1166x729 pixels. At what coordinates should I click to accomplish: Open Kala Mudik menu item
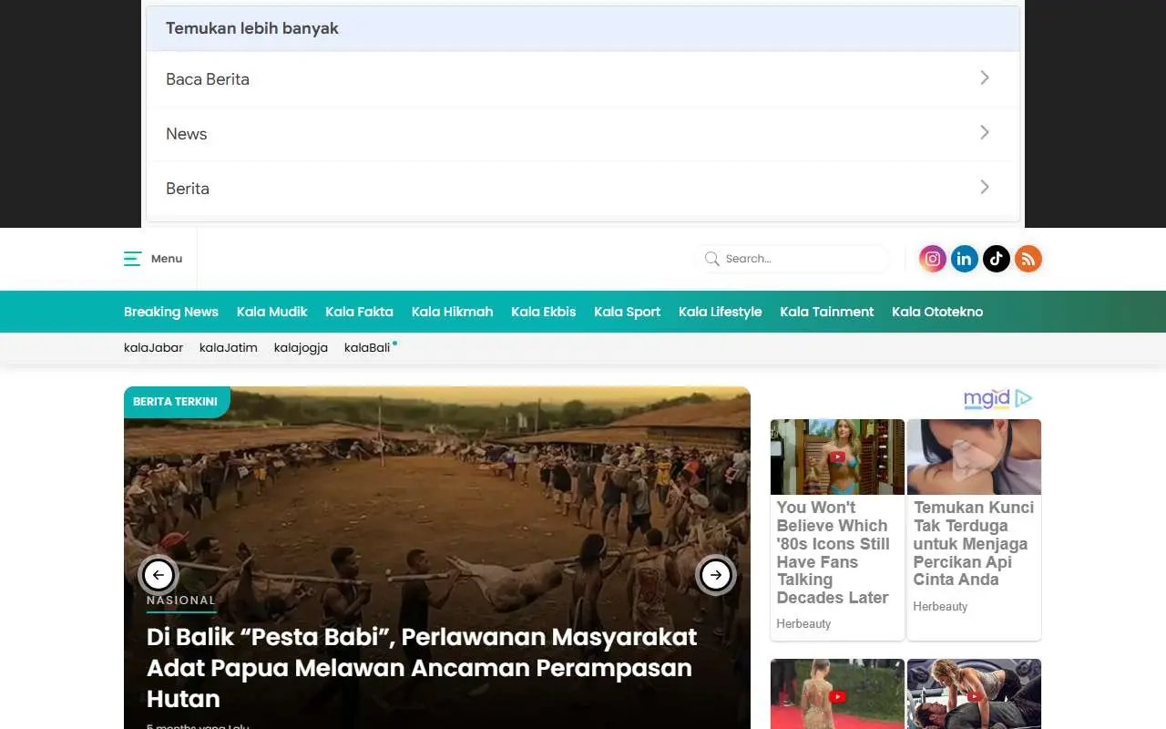click(272, 312)
